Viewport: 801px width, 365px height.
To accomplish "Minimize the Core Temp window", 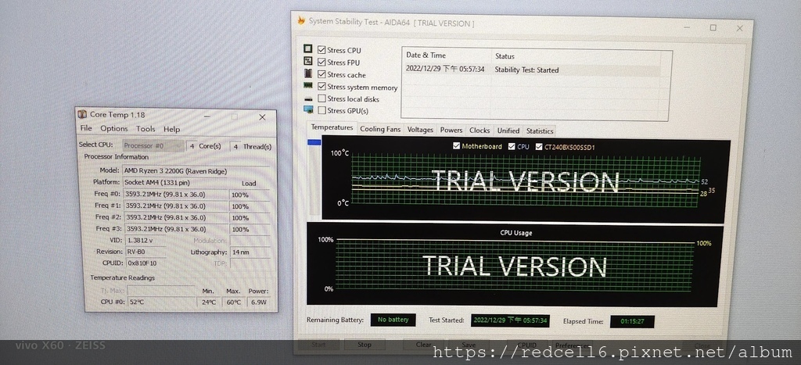I will point(207,116).
